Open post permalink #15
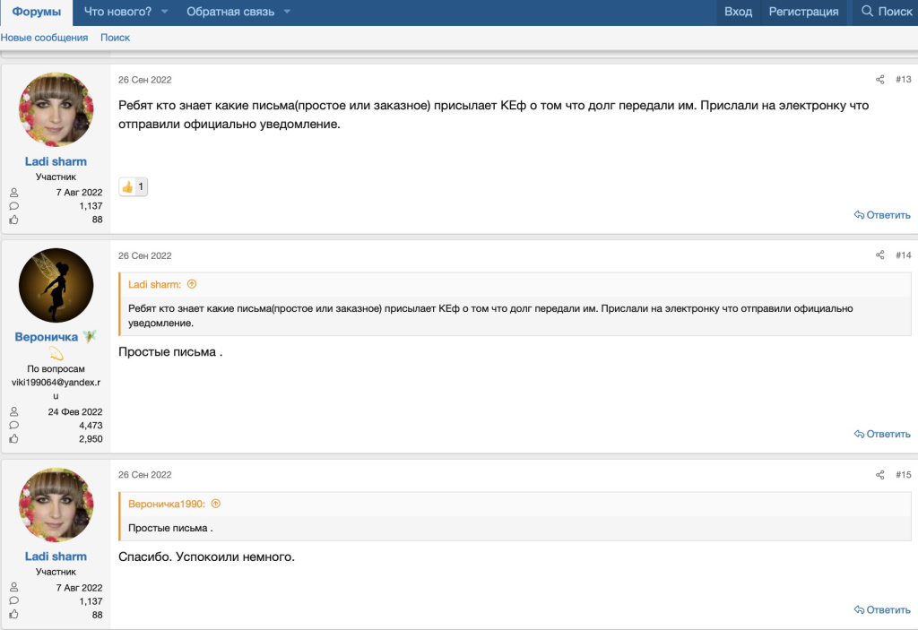918x630 pixels. (903, 475)
